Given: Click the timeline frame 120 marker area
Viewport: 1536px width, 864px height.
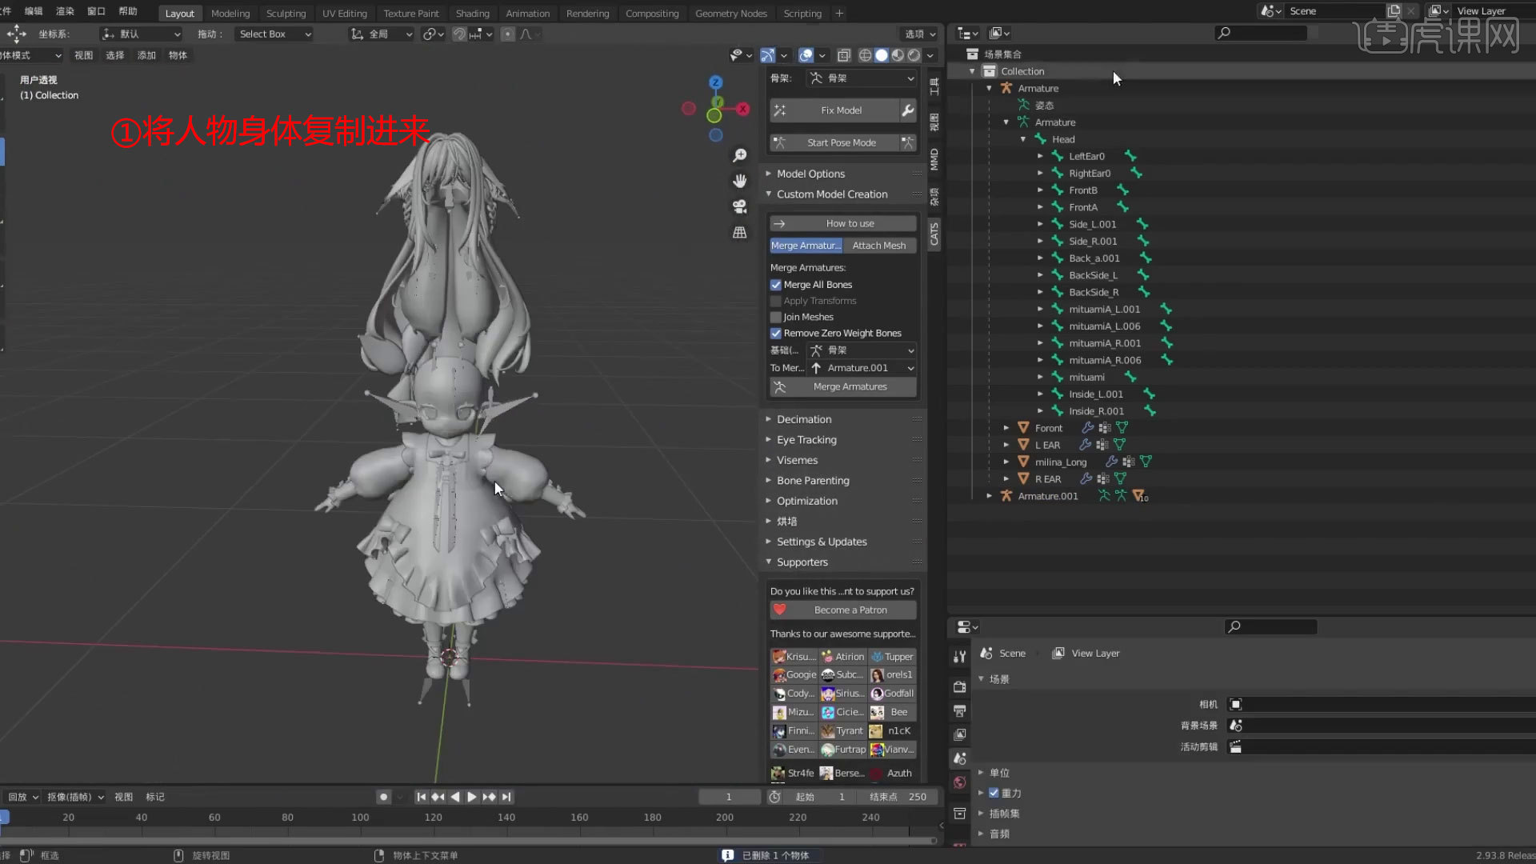Looking at the screenshot, I should pyautogui.click(x=433, y=818).
